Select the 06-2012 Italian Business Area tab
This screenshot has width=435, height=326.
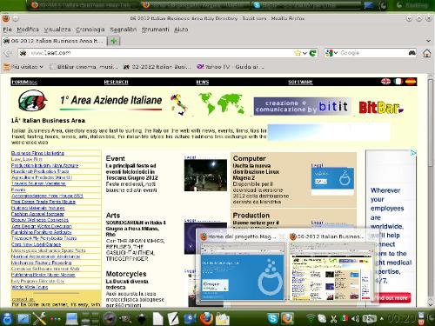[54, 41]
